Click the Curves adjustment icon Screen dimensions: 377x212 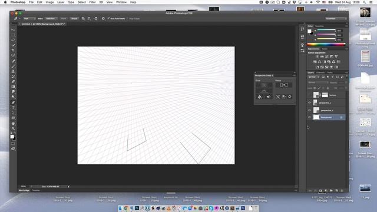coord(326,57)
